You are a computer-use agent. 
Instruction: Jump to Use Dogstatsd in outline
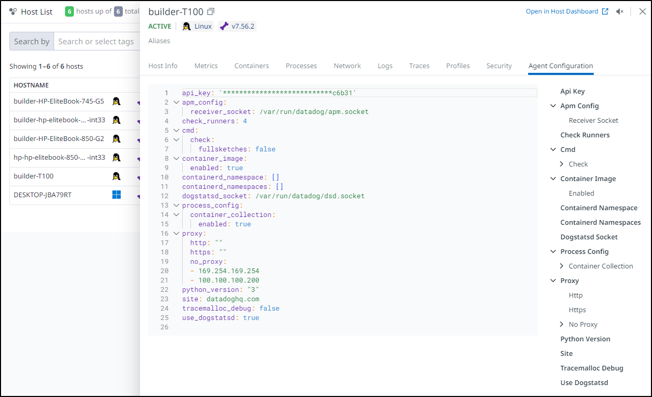tap(584, 382)
